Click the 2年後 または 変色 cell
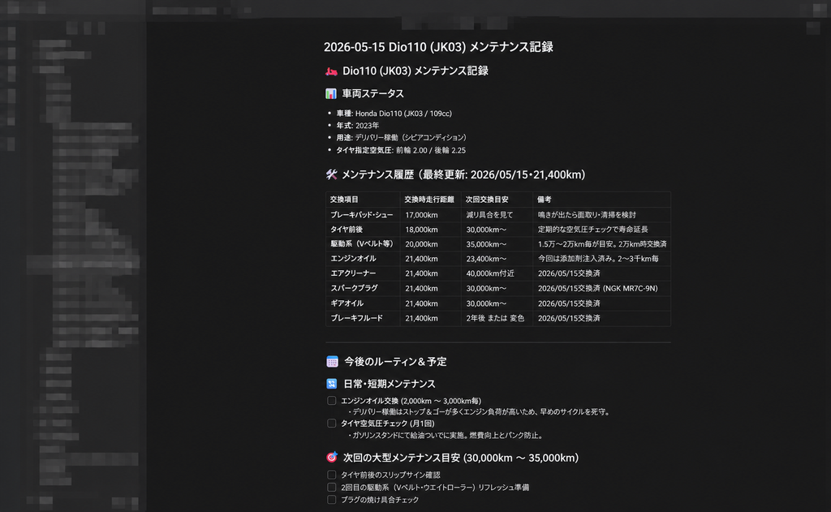Viewport: 831px width, 512px height. 496,318
